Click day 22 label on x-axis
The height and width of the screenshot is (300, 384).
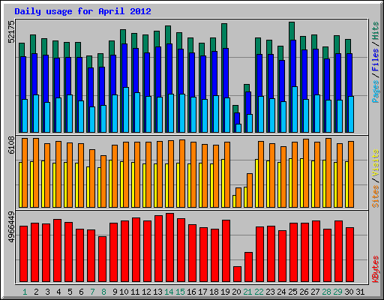(x=259, y=292)
